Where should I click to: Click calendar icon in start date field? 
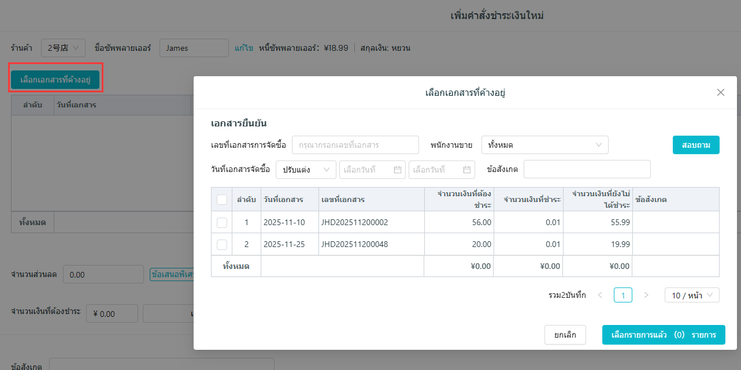tap(397, 170)
